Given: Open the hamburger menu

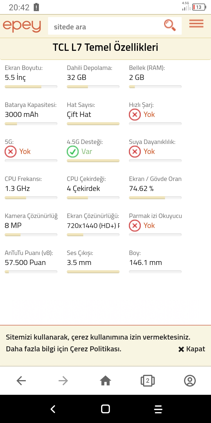Looking at the screenshot, I should (x=196, y=24).
